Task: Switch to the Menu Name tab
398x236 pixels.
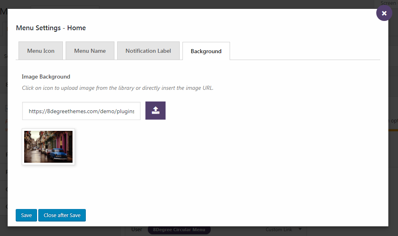Action: (89, 50)
